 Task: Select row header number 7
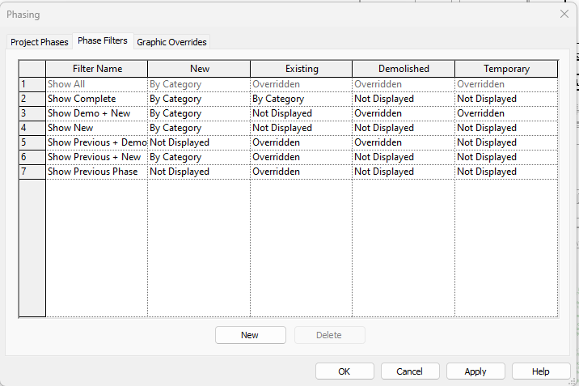(32, 172)
